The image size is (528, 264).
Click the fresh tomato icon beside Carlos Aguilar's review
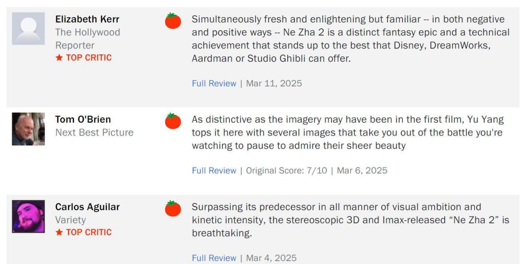coord(173,209)
